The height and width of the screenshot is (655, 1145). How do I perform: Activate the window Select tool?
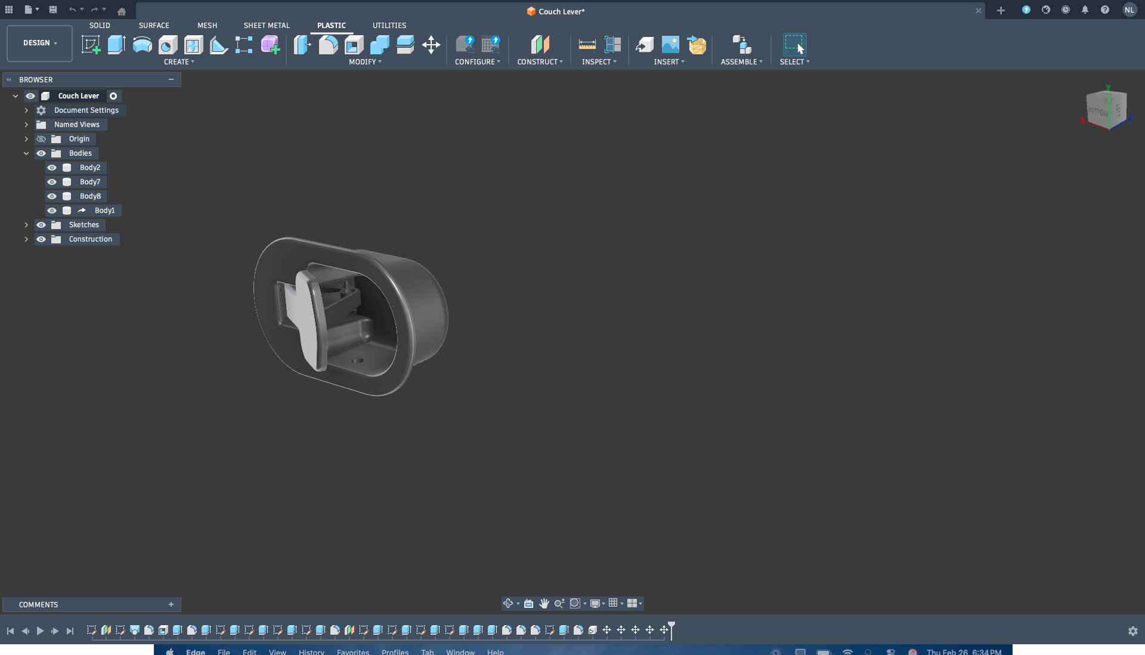click(x=794, y=45)
